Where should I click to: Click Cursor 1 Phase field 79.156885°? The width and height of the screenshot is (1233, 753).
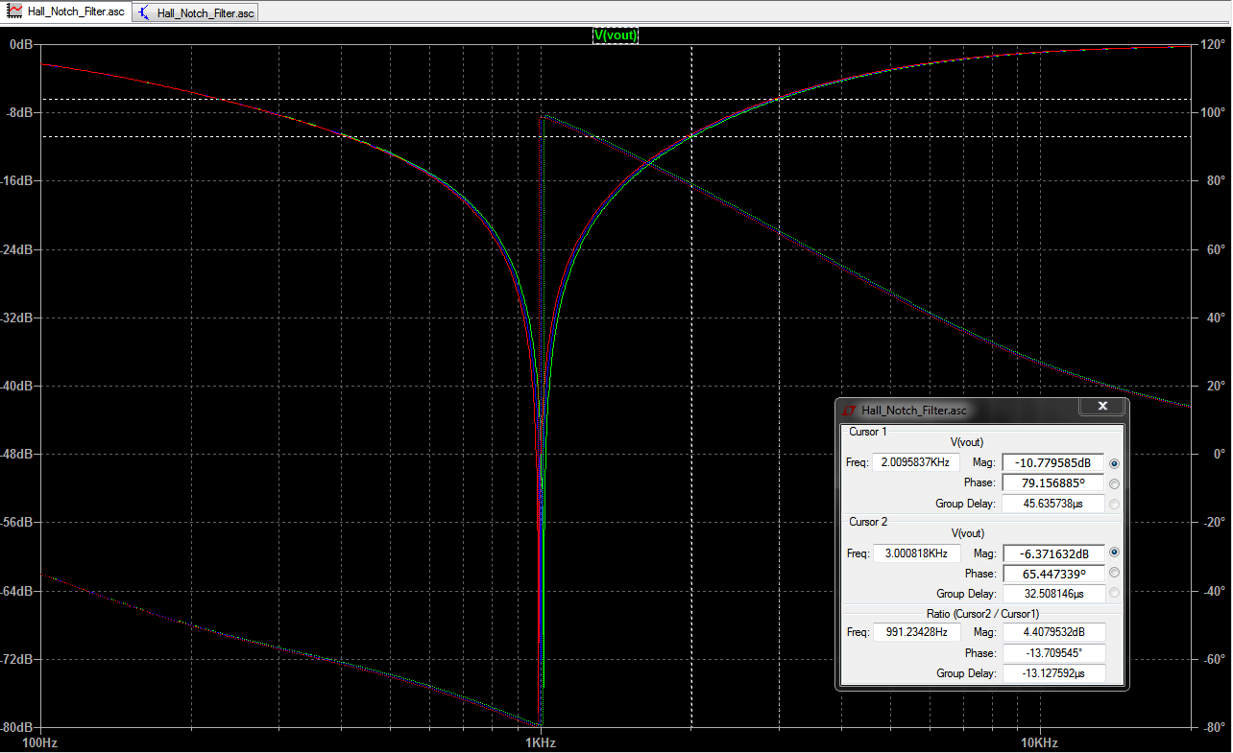tap(1052, 483)
